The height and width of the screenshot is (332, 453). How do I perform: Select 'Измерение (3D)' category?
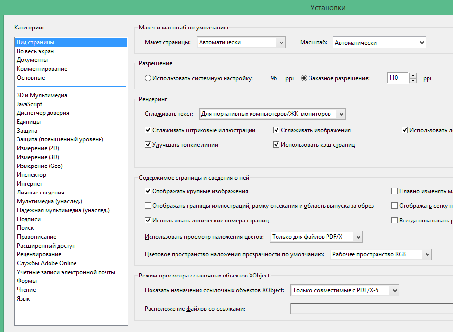pos(71,157)
